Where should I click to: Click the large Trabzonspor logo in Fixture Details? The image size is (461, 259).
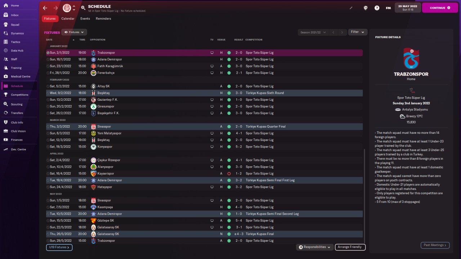pos(411,58)
